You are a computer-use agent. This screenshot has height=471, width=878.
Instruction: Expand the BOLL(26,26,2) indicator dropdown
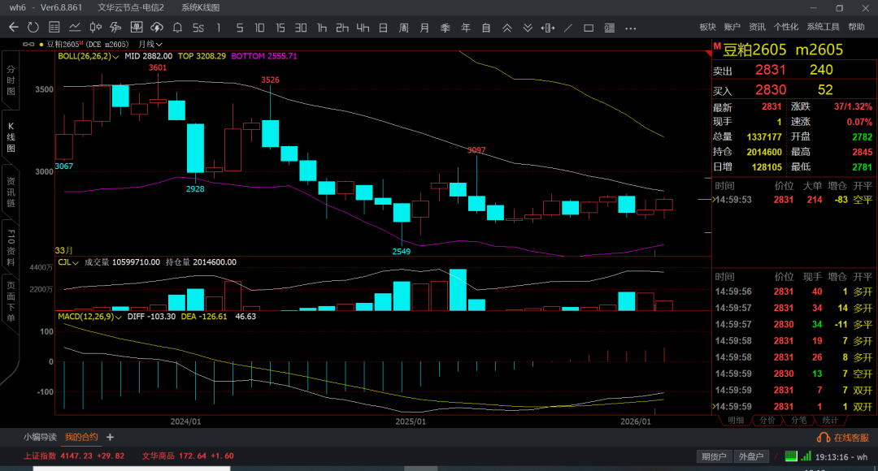click(116, 56)
